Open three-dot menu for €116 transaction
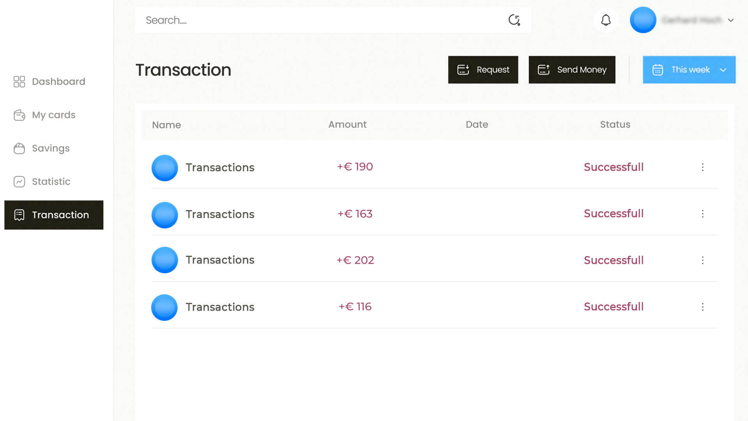The width and height of the screenshot is (748, 421). [703, 307]
